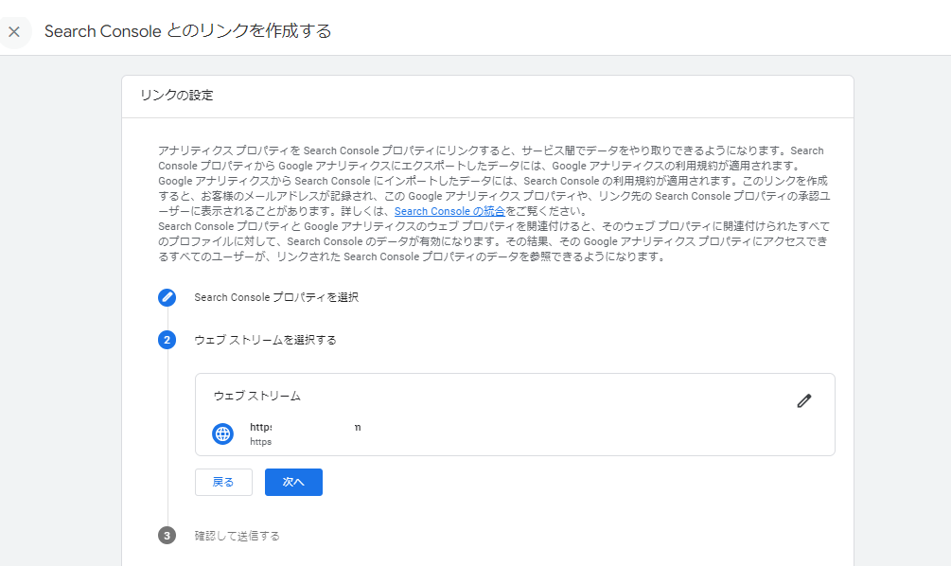The width and height of the screenshot is (951, 566).
Task: Click the blue edit circle for step one
Action: 167,297
